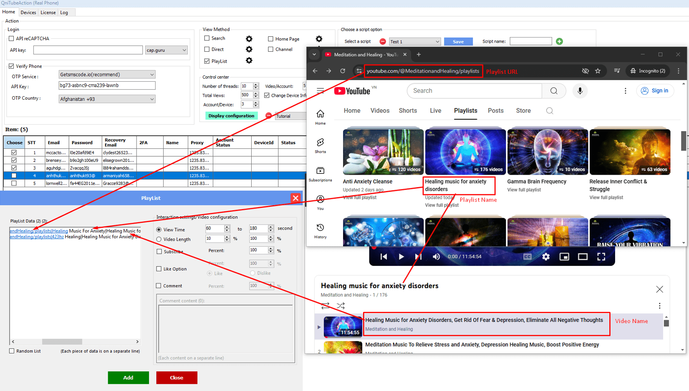Tick the Choose box for row 5
Image resolution: width=689 pixels, height=391 pixels.
click(14, 183)
